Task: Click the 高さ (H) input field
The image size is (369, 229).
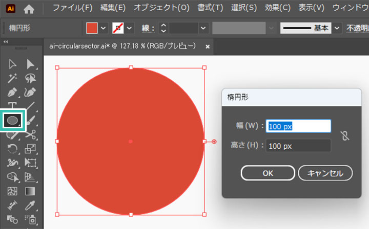Action: click(x=298, y=146)
